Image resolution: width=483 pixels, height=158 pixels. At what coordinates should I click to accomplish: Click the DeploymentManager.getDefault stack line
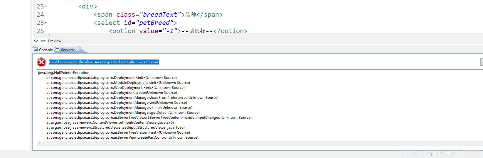[123, 113]
